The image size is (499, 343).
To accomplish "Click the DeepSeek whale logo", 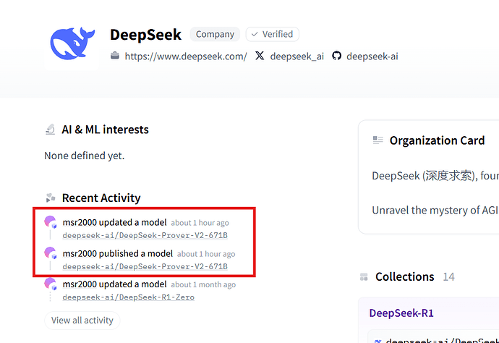I will [72, 43].
